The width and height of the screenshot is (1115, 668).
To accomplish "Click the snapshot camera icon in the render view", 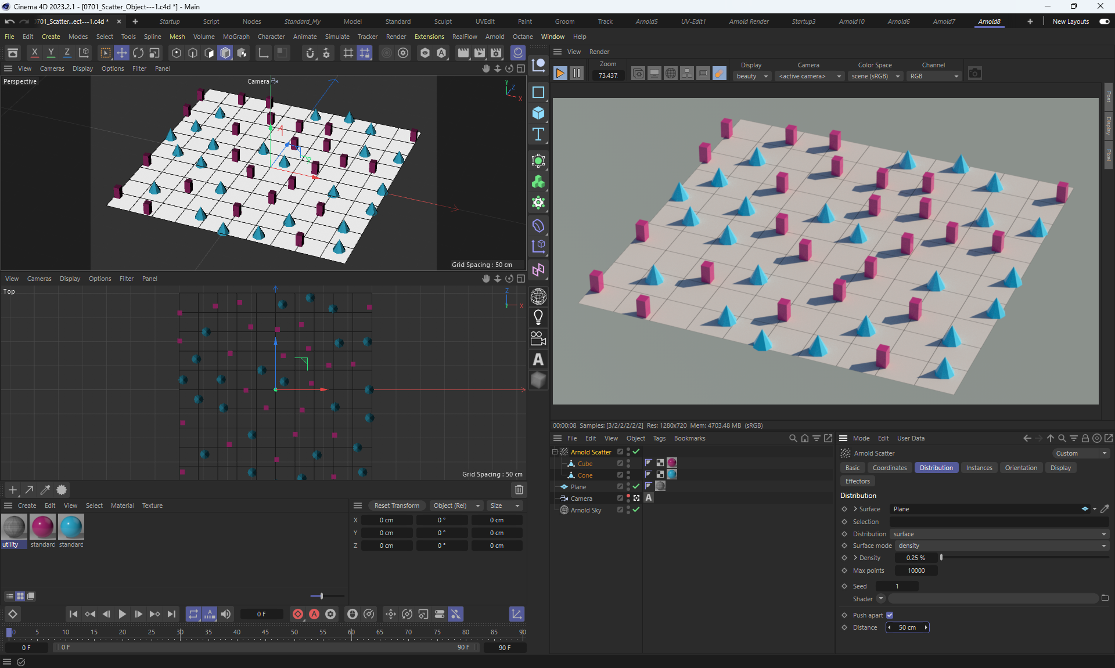I will click(975, 74).
